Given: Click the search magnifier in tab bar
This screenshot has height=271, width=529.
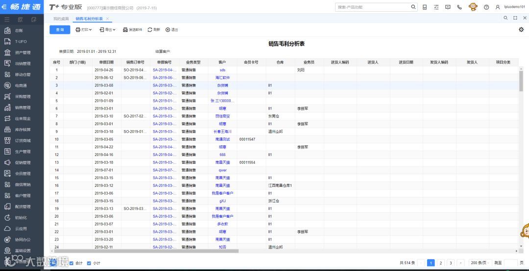Looking at the screenshot, I should [x=505, y=18].
